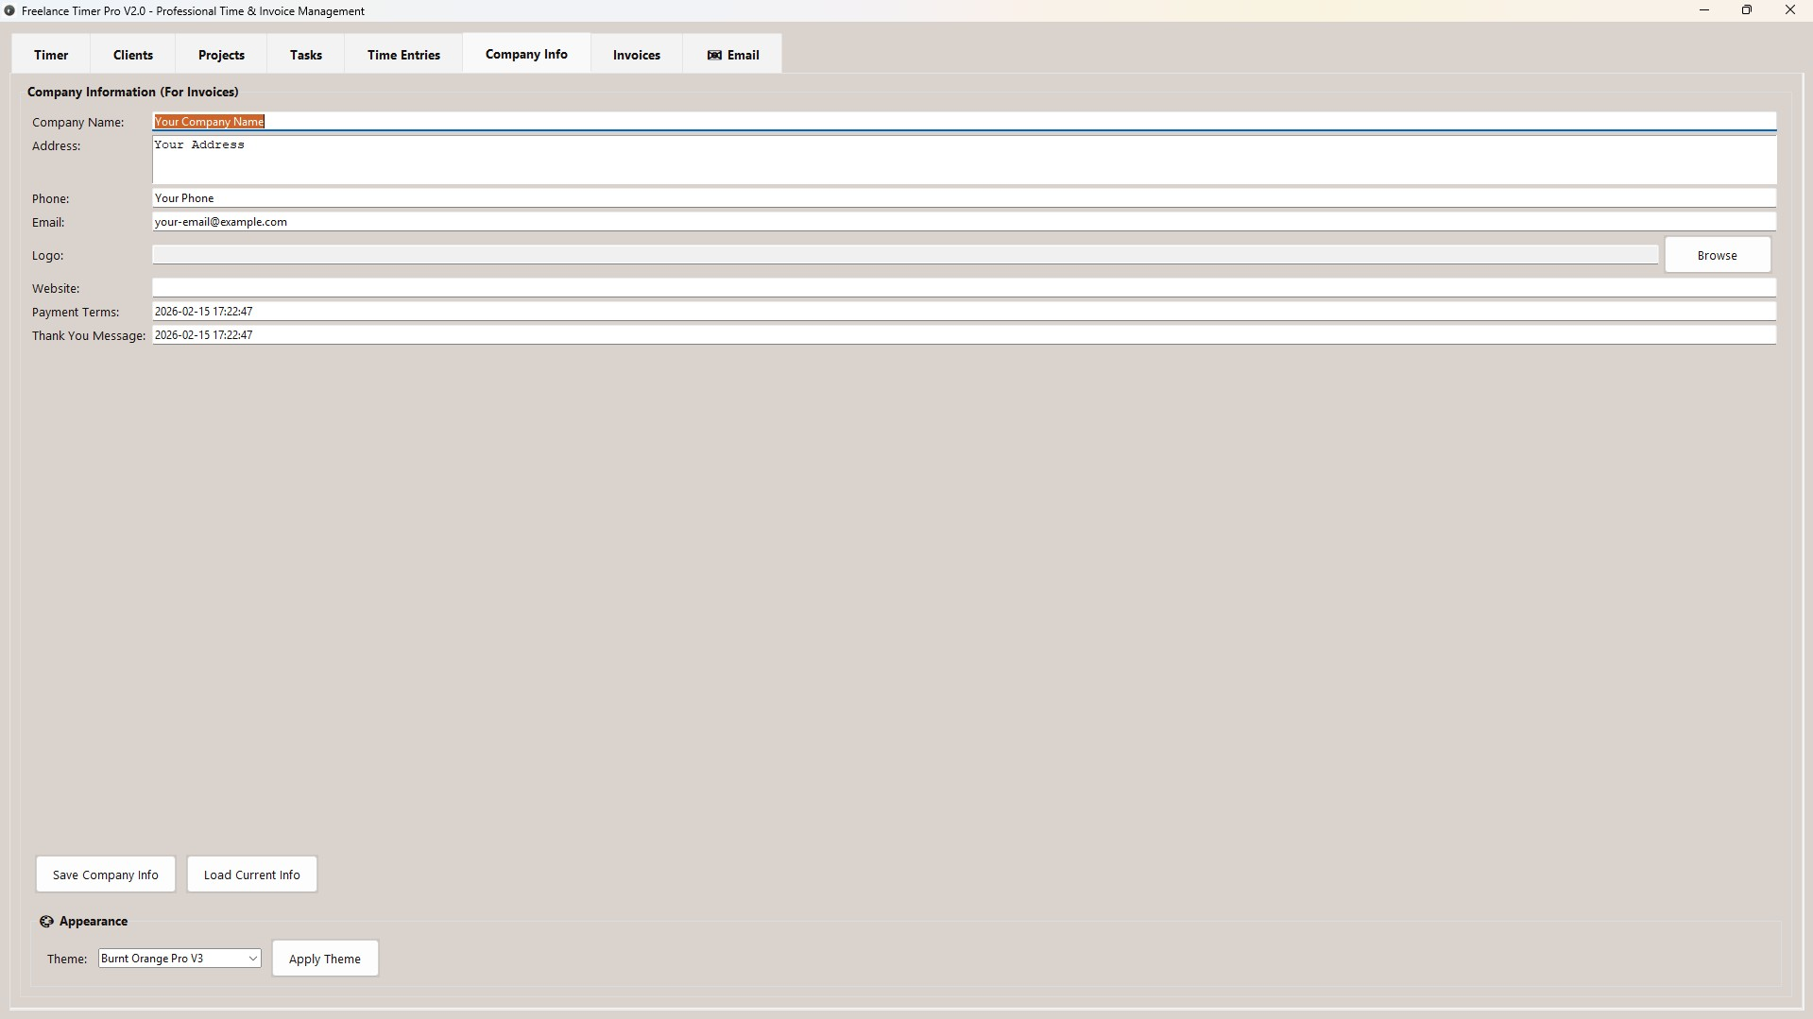Restore down the application window

pyautogui.click(x=1746, y=10)
